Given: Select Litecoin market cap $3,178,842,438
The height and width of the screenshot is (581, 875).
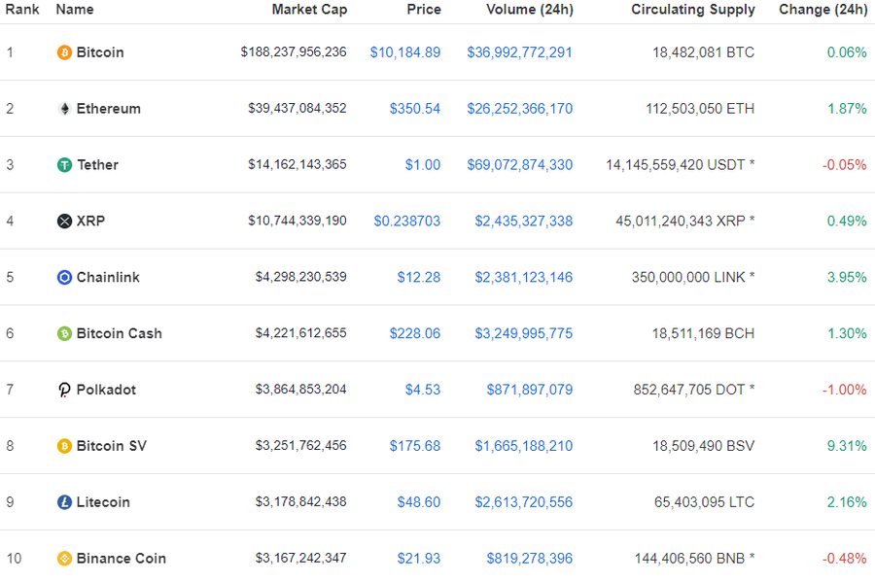Looking at the screenshot, I should tap(301, 502).
